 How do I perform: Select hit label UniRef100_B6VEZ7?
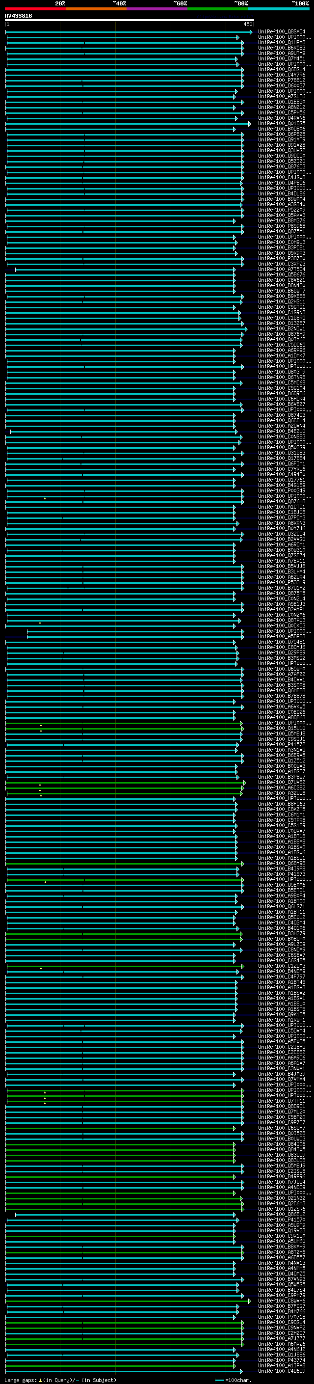[x=282, y=404]
